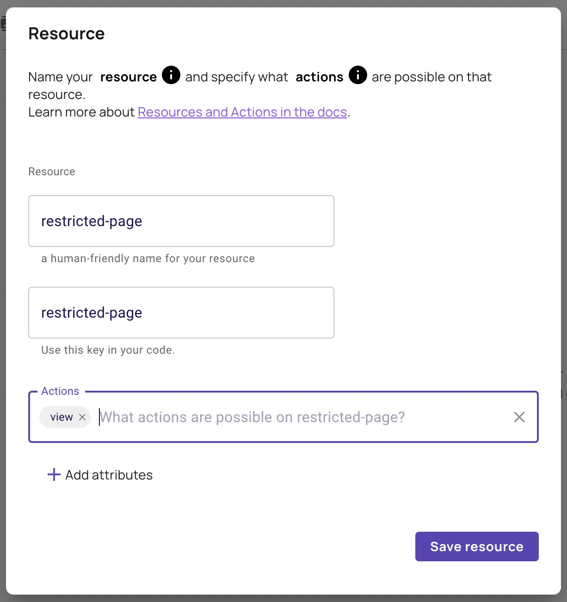Screen dimensions: 567x602
Task: Click the plus icon for adding attributes
Action: tap(54, 474)
